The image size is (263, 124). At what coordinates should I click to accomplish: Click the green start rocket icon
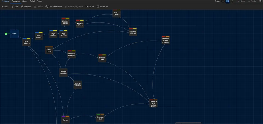6,34
